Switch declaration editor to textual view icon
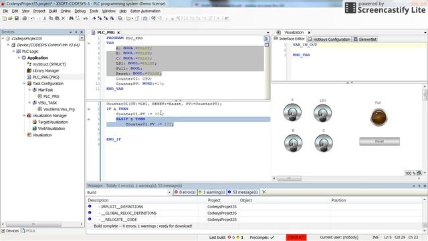 point(266,39)
